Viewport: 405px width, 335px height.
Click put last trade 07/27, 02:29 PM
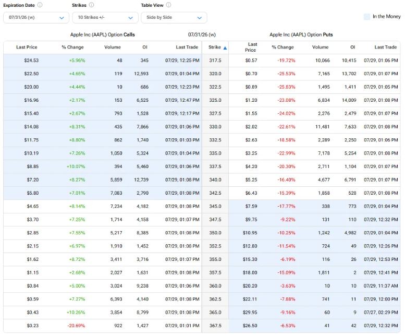tap(381, 313)
